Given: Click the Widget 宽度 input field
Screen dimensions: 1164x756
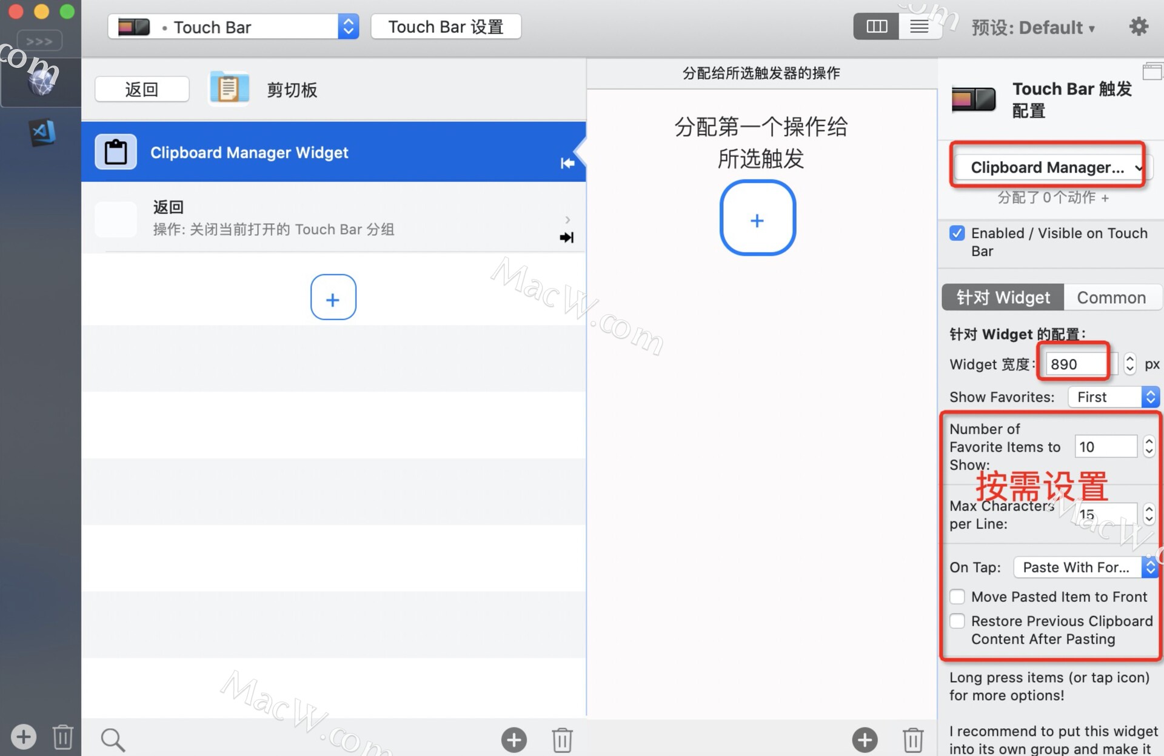Looking at the screenshot, I should (1074, 364).
